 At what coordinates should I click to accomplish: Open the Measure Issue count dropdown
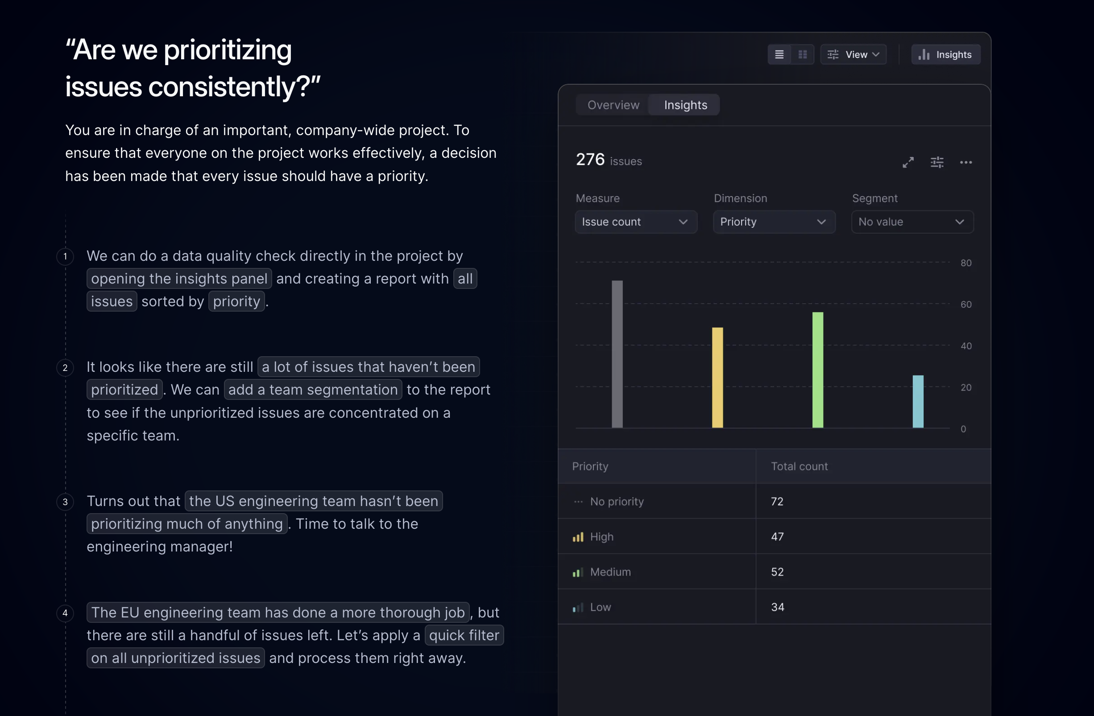pos(636,222)
